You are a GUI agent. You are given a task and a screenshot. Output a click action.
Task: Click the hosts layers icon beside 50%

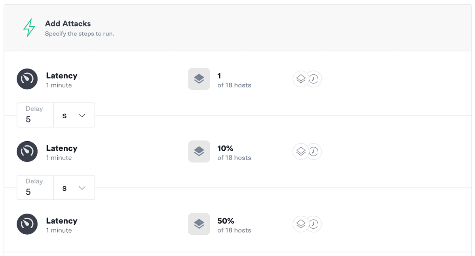(x=199, y=224)
